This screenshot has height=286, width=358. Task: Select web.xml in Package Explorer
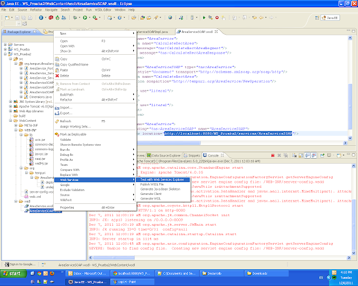pos(32,197)
